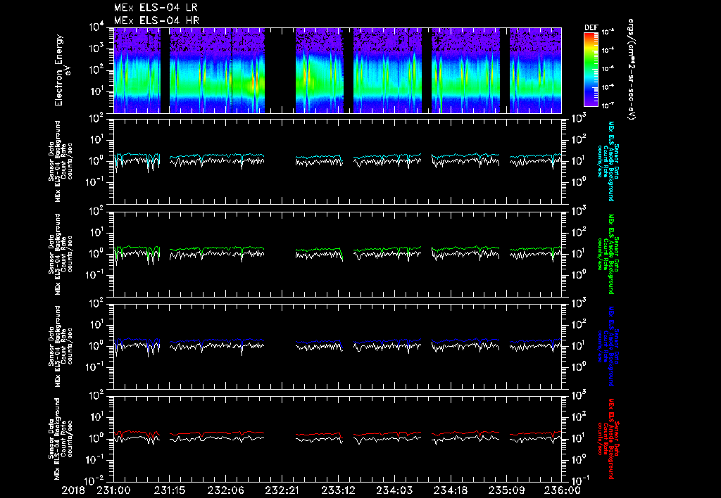
Task: Click the cyan count rate line plot
Action: pos(337,161)
